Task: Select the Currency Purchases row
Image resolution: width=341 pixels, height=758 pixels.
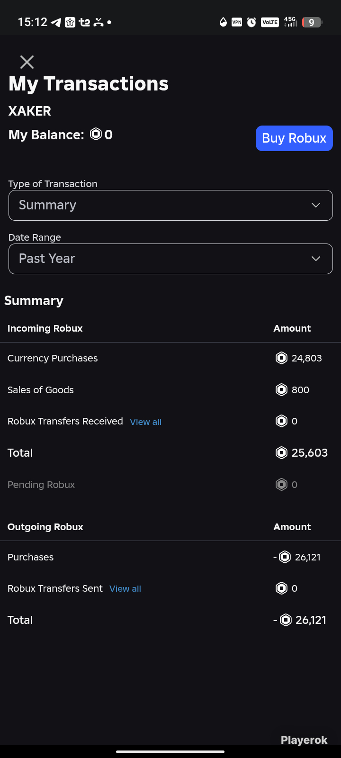Action: point(170,358)
